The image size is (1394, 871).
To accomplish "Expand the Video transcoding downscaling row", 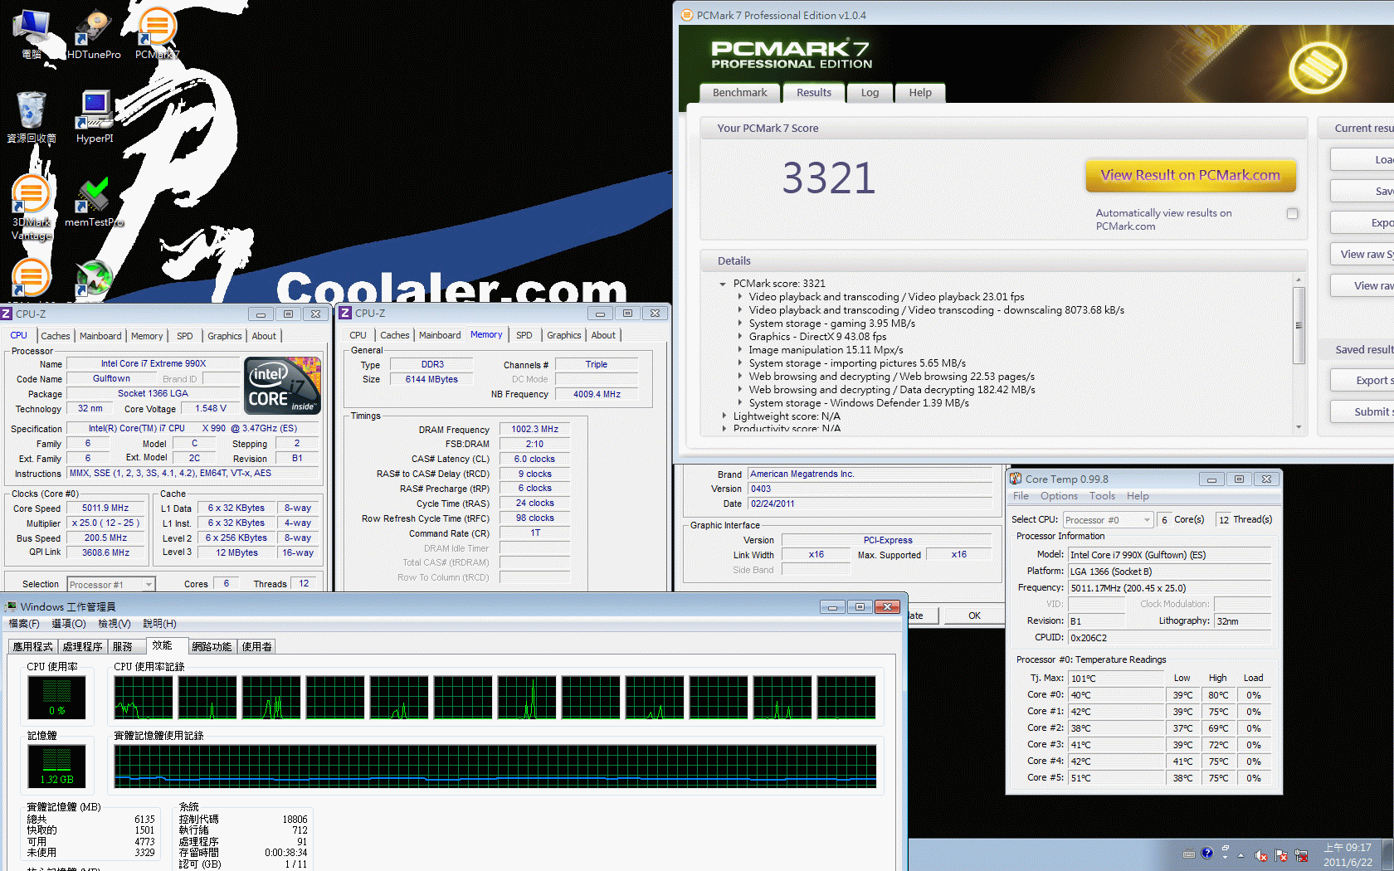I will tap(739, 310).
